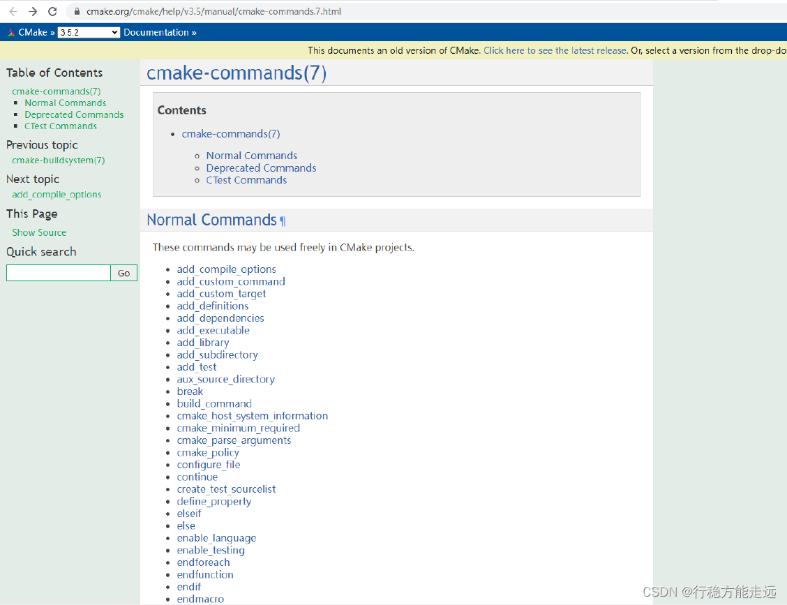
Task: Open configure_file link
Action: point(209,465)
